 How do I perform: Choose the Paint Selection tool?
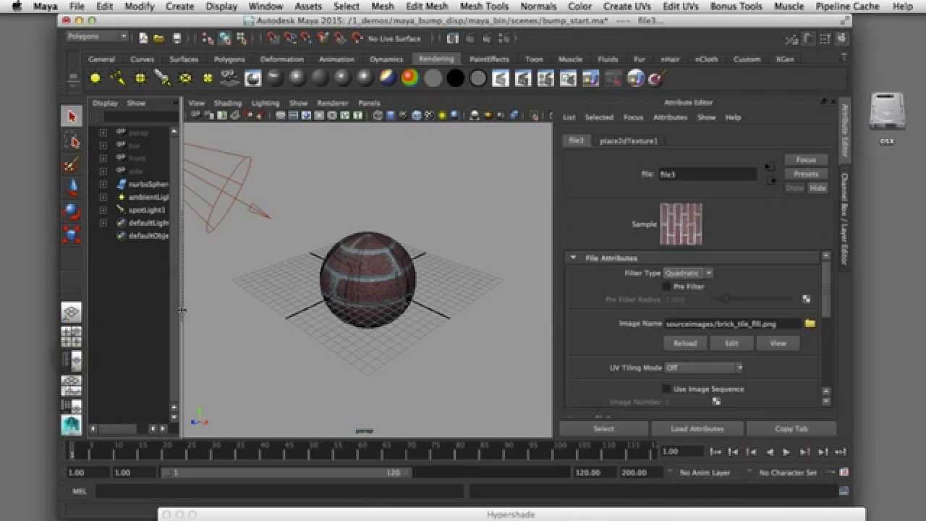coord(72,164)
